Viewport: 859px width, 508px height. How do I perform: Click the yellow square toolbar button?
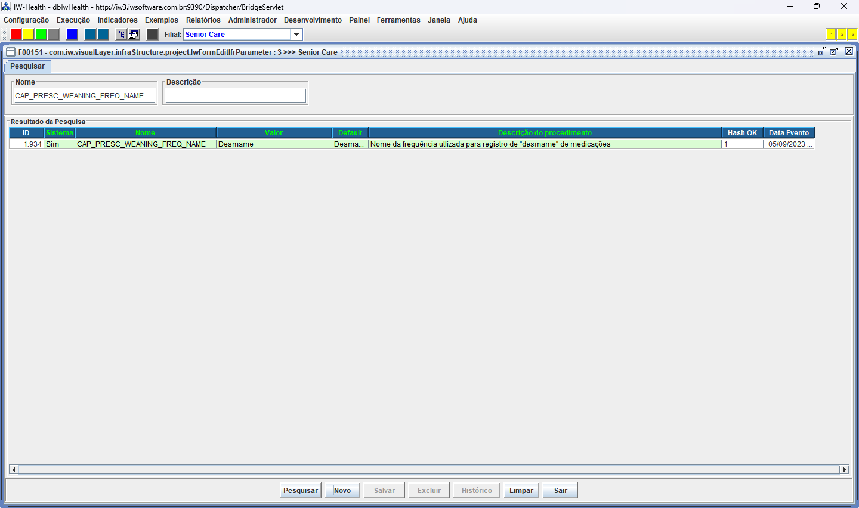[29, 35]
